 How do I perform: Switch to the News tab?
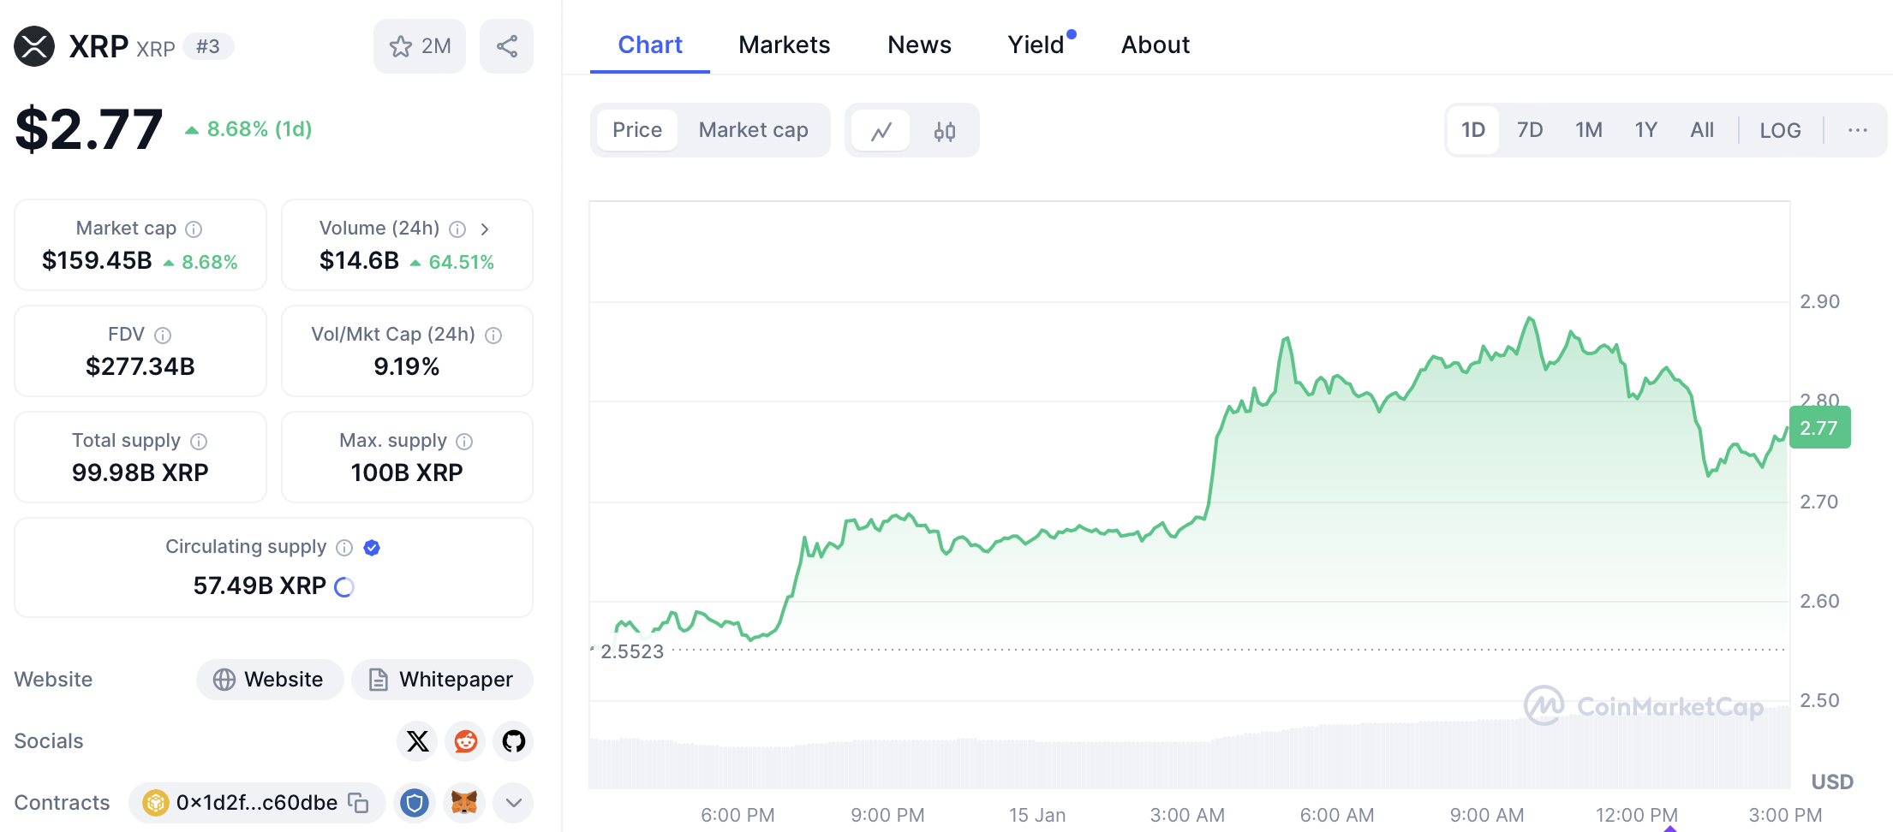919,45
